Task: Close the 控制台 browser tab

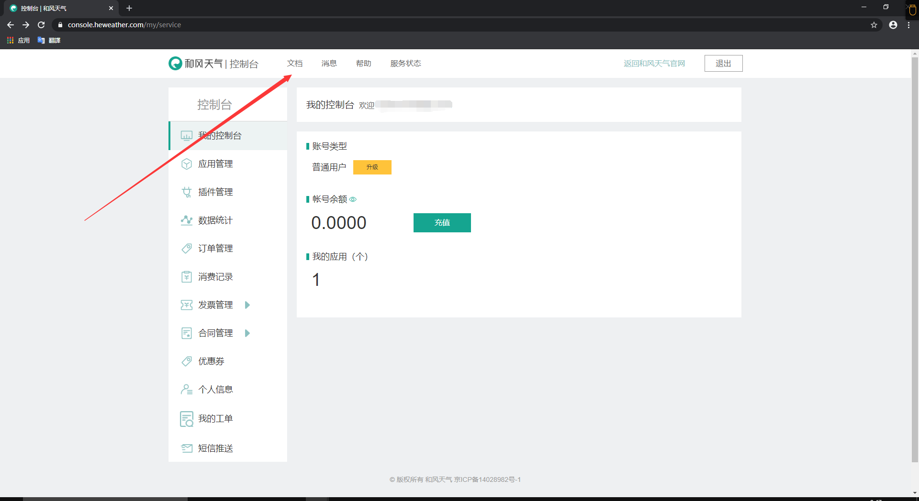Action: [x=111, y=8]
